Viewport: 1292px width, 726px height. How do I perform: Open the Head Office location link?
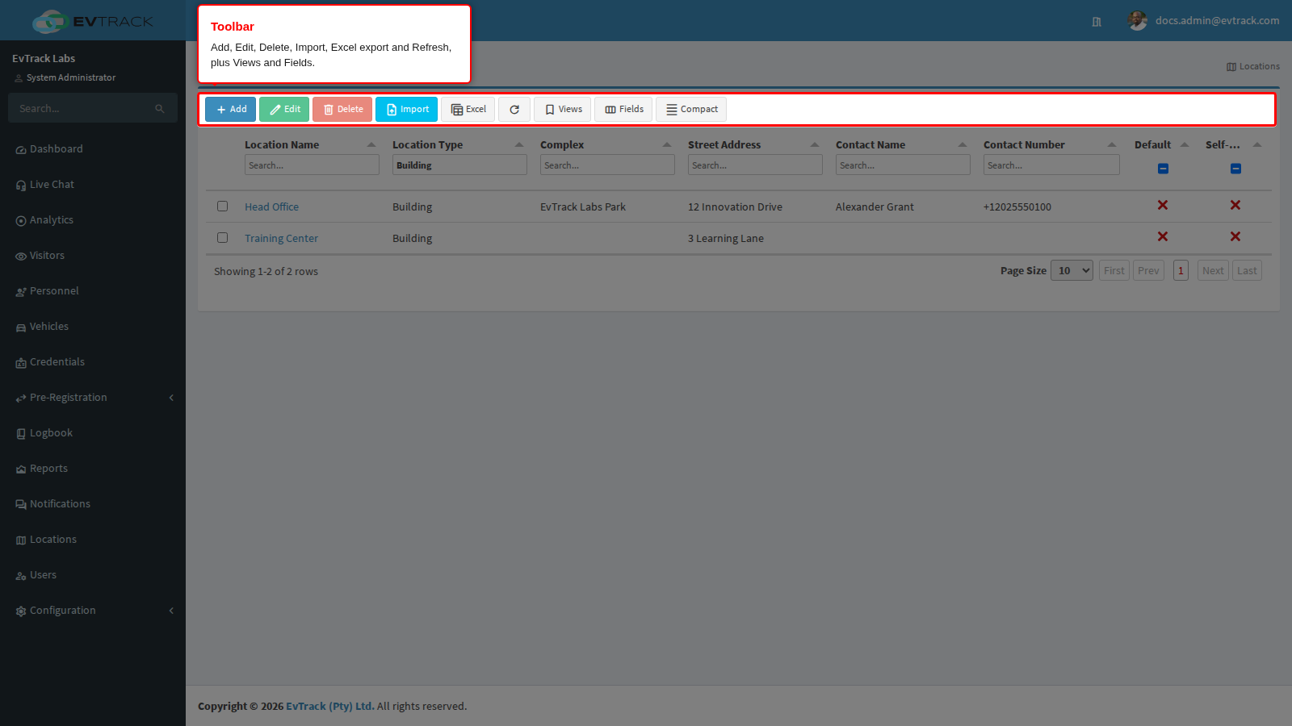pyautogui.click(x=271, y=207)
